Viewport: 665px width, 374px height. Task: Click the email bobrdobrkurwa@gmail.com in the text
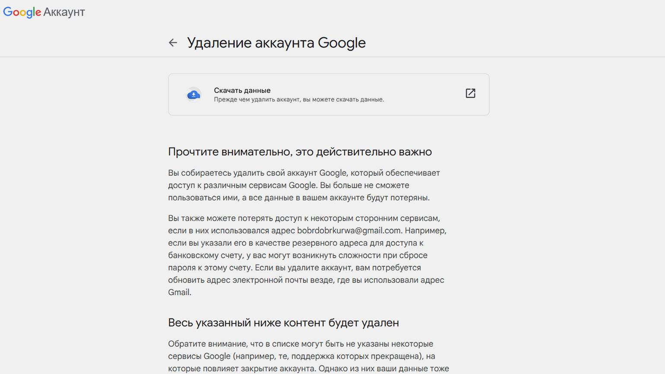349,231
